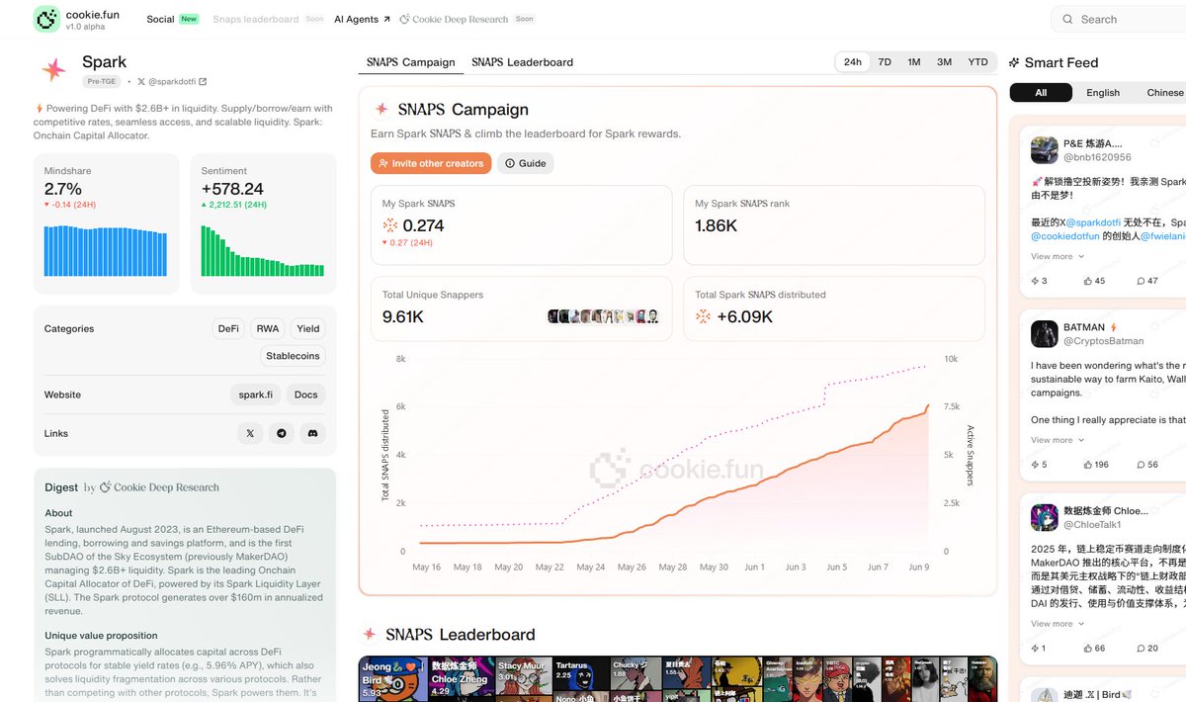
Task: Click Invite other creators button
Action: (x=431, y=163)
